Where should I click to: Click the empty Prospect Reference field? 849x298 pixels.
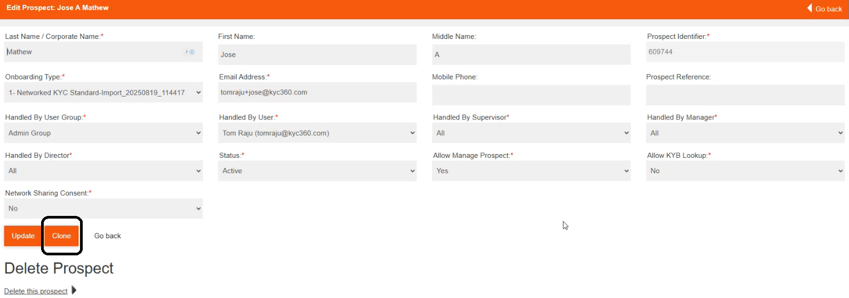click(745, 95)
